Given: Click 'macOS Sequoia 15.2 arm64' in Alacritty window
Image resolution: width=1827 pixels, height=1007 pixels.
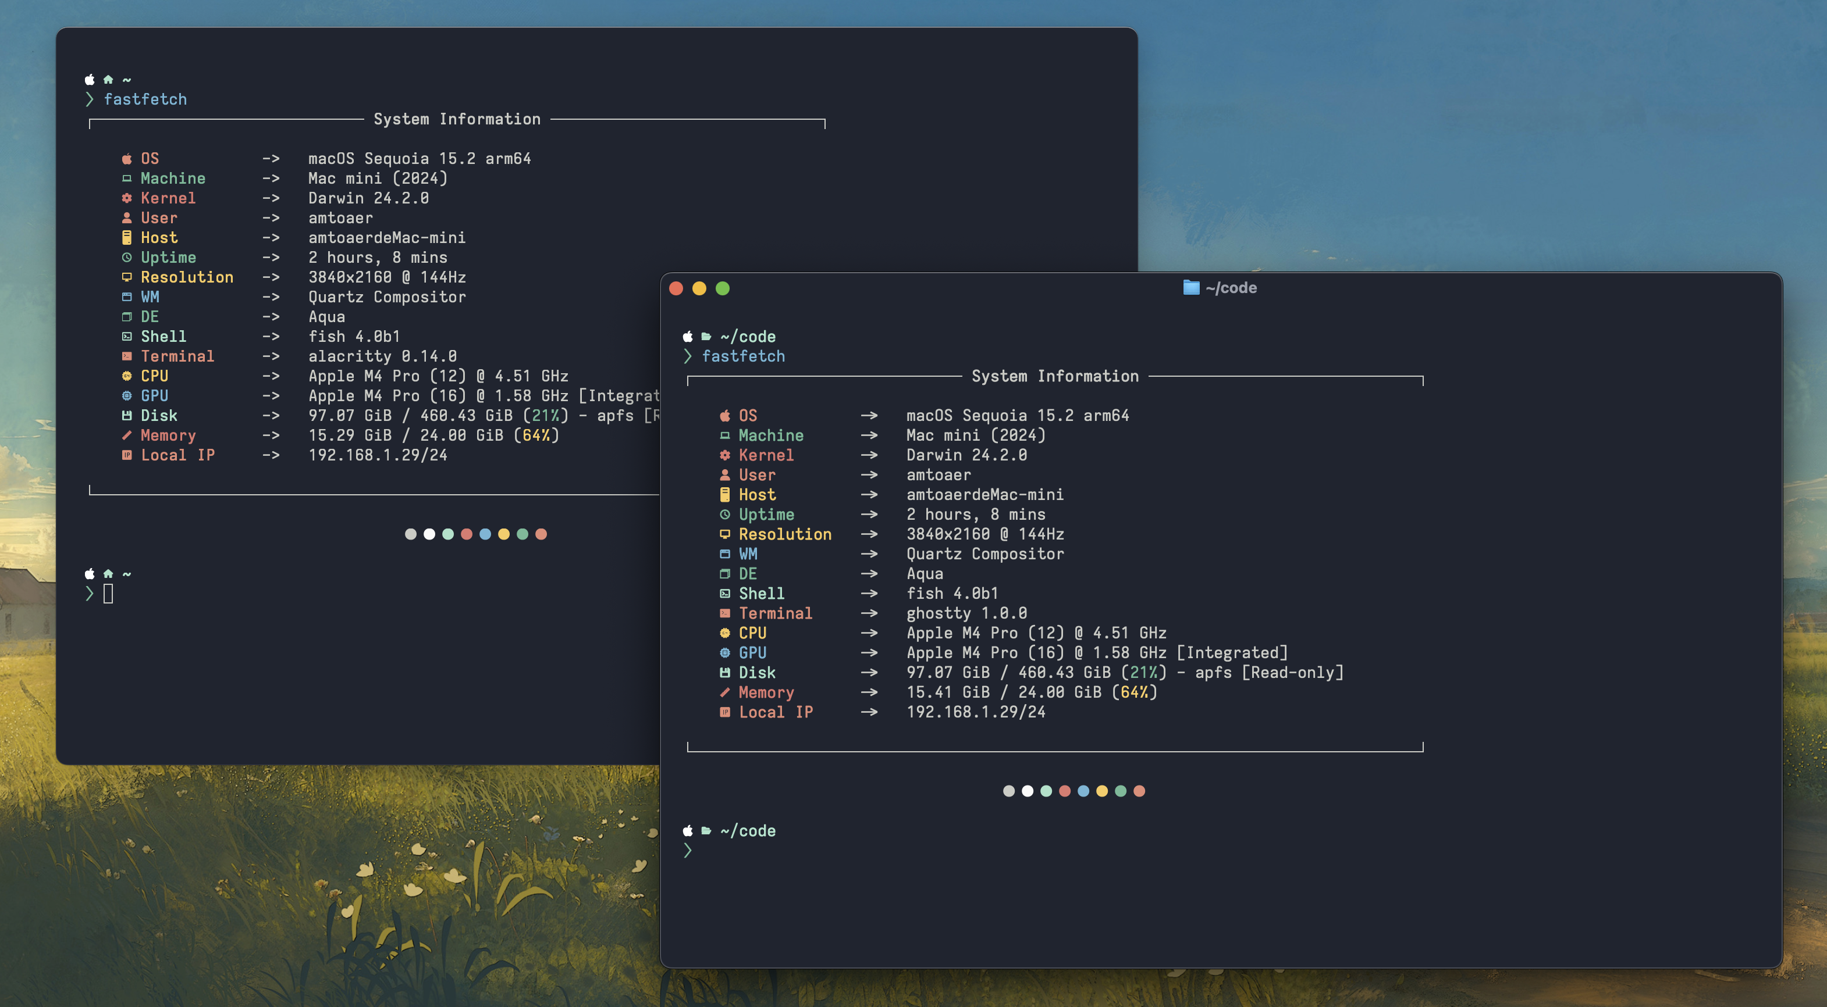Looking at the screenshot, I should (420, 159).
